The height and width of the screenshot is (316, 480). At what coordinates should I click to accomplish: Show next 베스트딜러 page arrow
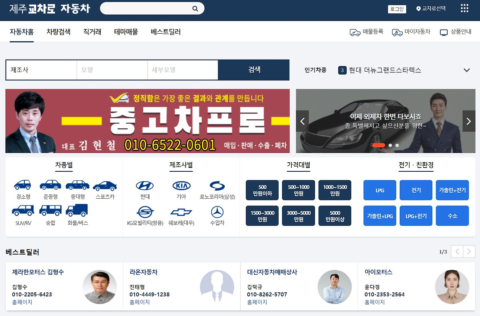[x=469, y=252]
